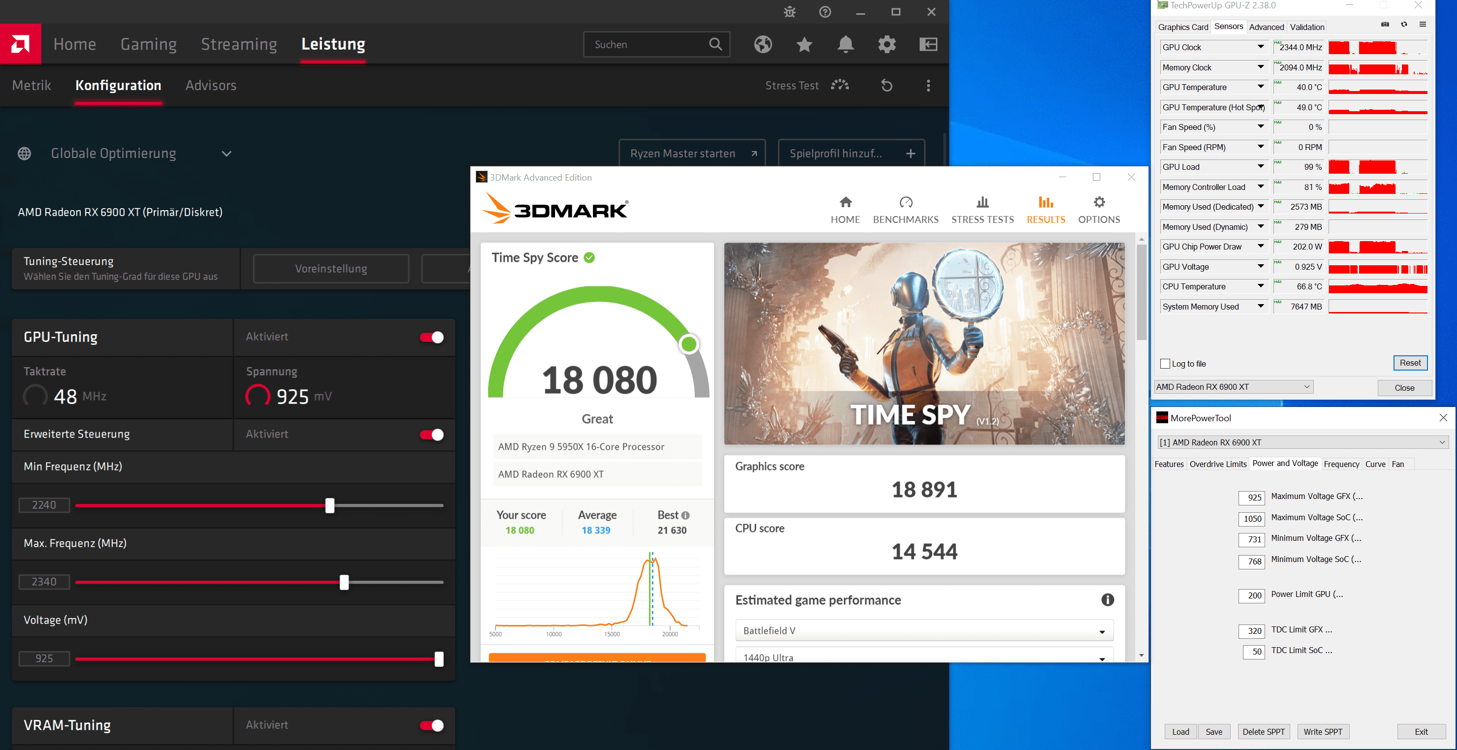Click the globe icon beside Globale Optimierung
1457x750 pixels.
pyautogui.click(x=24, y=153)
